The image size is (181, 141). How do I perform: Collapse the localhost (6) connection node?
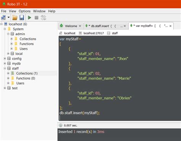click(2, 24)
